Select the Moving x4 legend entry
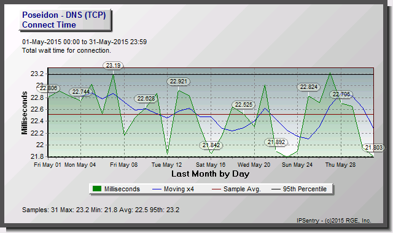 pyautogui.click(x=173, y=189)
